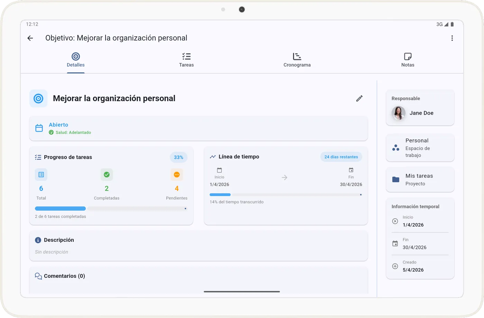Screen dimensions: 484x318
Task: Click the Descripción info icon
Action: [x=38, y=240]
